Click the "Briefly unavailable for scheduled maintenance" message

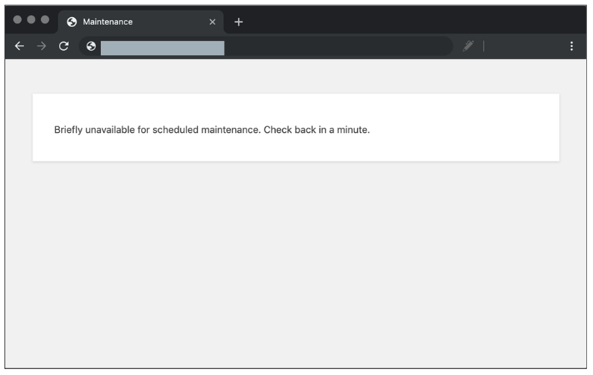212,130
